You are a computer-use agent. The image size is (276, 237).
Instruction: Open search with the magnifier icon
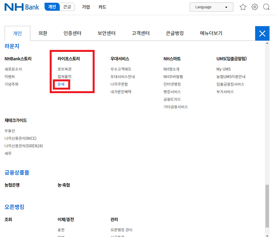coord(266,7)
